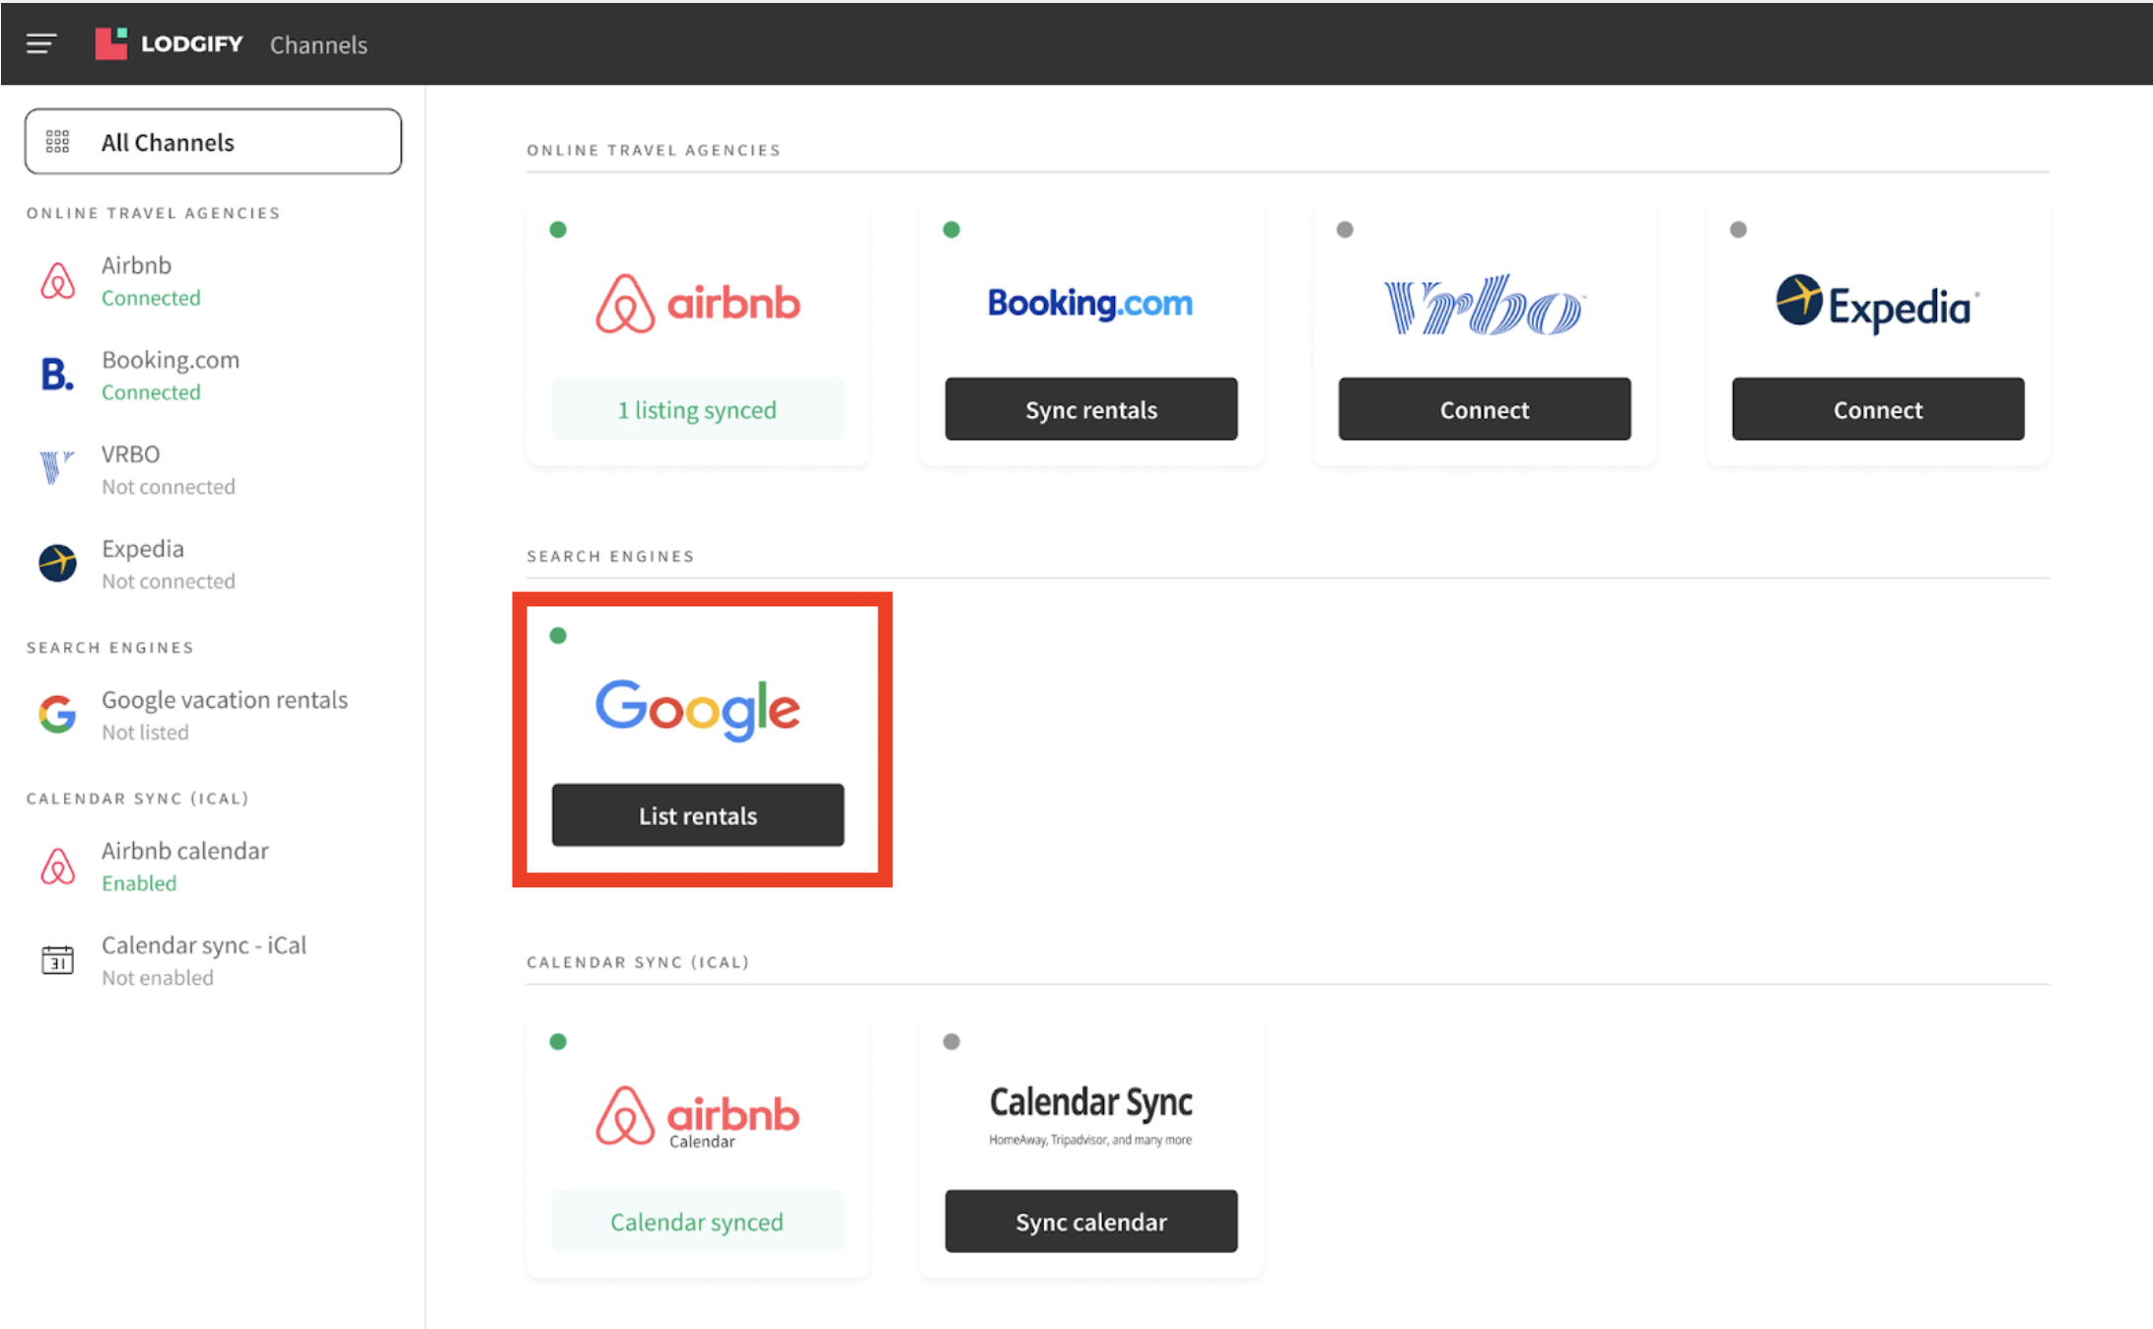
Task: Click the Sync calendar button
Action: coord(1091,1222)
